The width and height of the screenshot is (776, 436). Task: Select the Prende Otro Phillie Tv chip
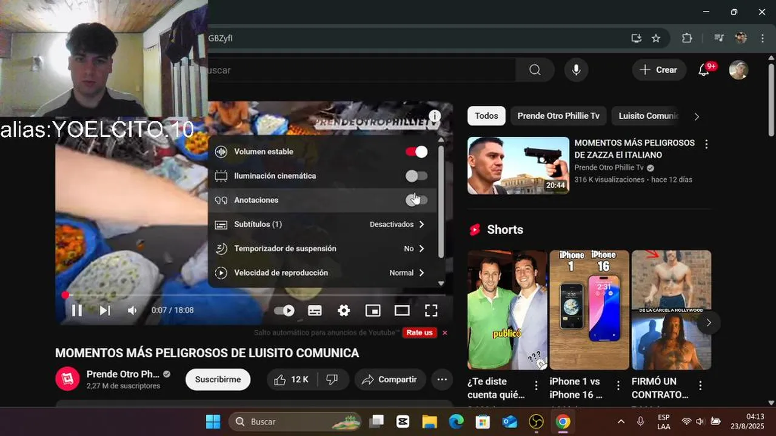[558, 116]
